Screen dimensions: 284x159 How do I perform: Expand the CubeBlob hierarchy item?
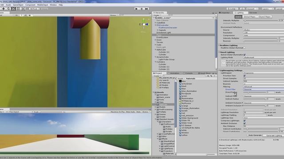click(155, 23)
